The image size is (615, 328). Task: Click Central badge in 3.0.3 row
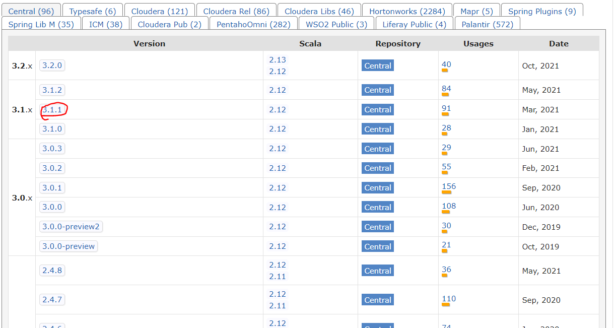tap(378, 149)
